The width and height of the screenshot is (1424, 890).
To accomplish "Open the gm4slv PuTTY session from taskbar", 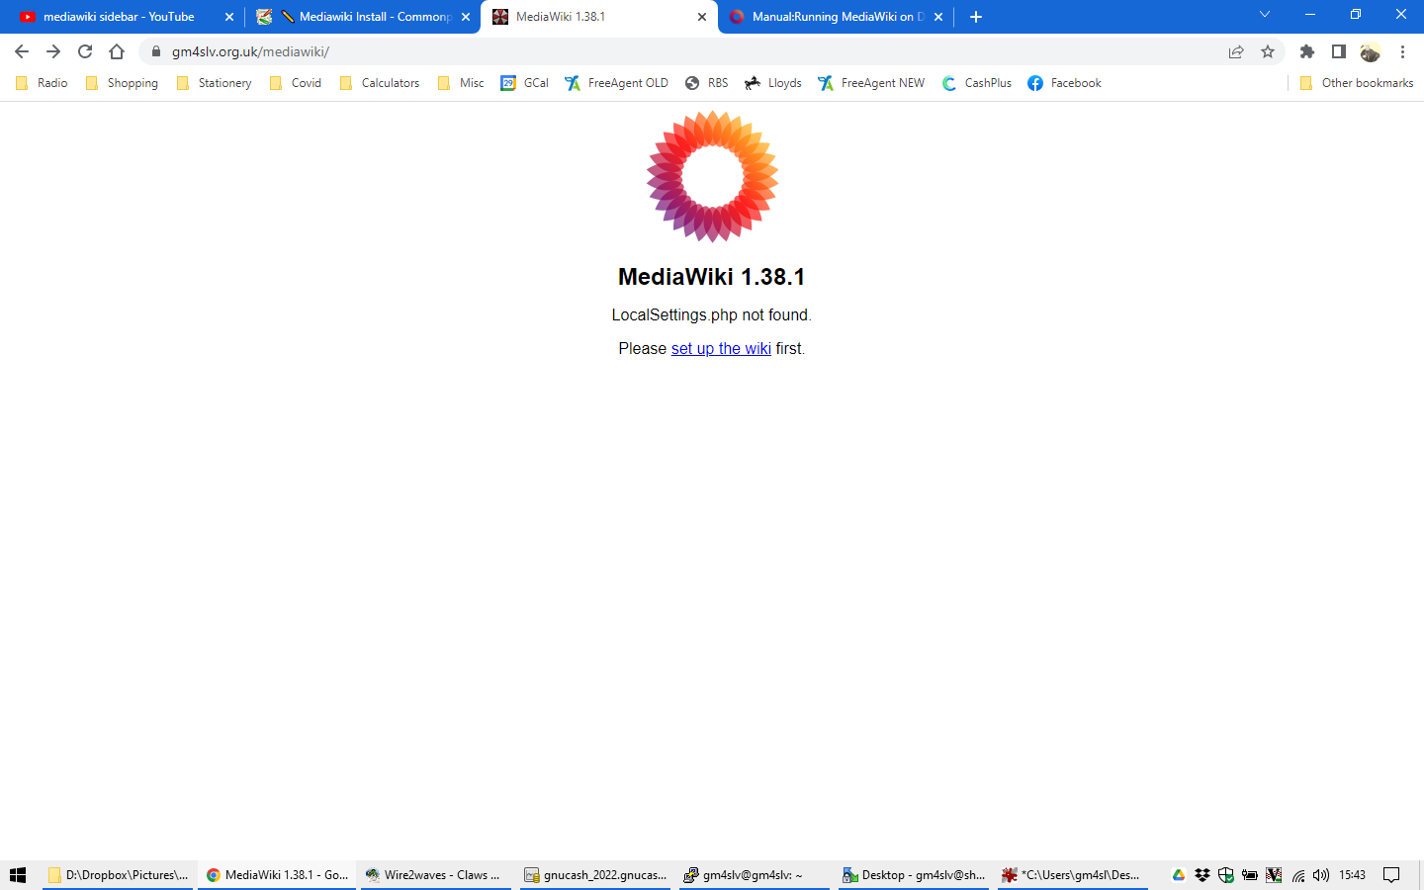I will pos(754,874).
